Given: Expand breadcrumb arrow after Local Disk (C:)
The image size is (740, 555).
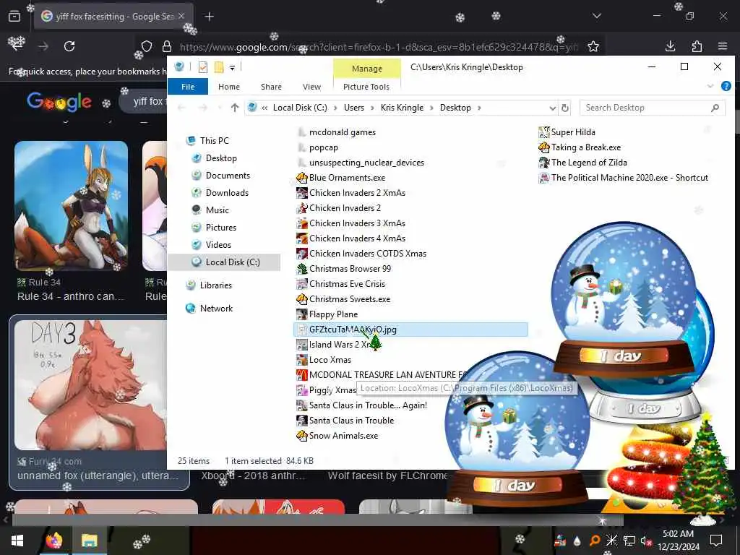Looking at the screenshot, I should (x=335, y=108).
